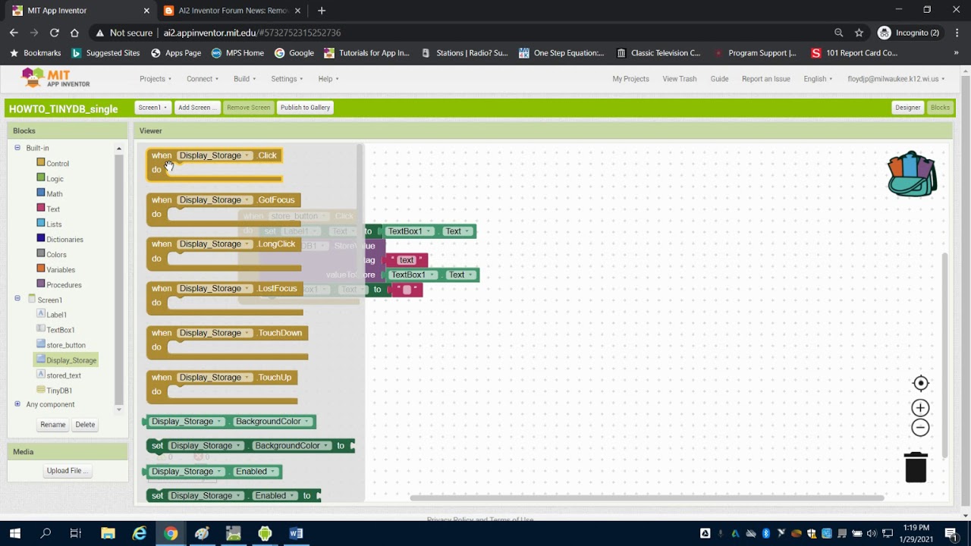The height and width of the screenshot is (546, 971).
Task: Expand the Any component node
Action: 17,404
